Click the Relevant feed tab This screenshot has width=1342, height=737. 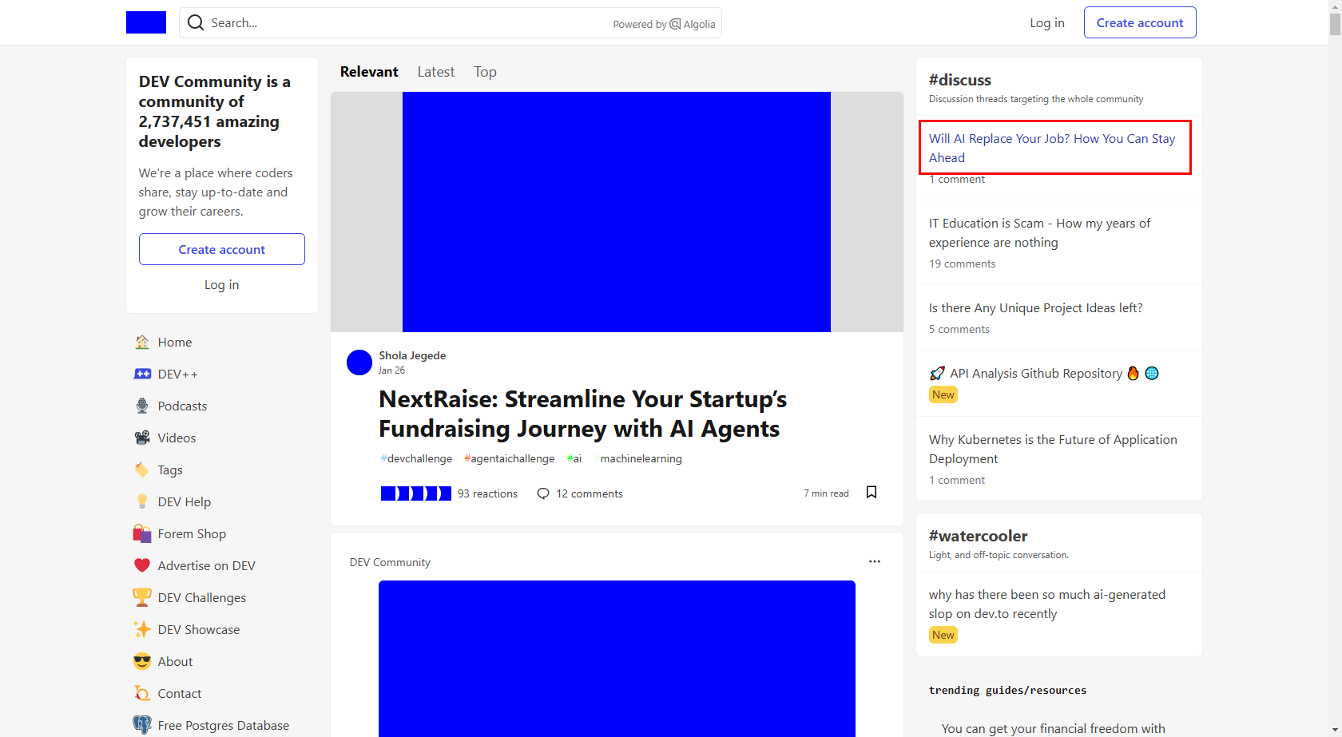point(368,72)
